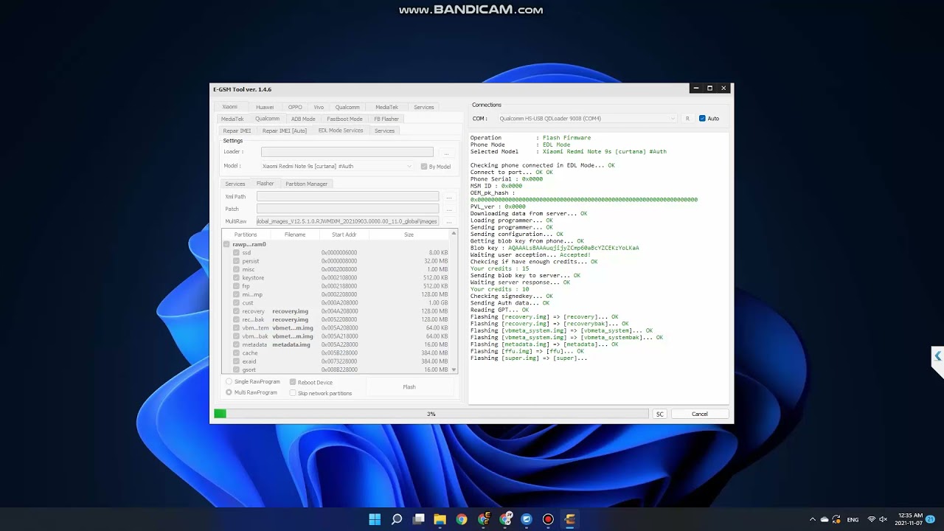The width and height of the screenshot is (944, 531).
Task: Switch to the Flasher sub-tab
Action: click(x=265, y=184)
